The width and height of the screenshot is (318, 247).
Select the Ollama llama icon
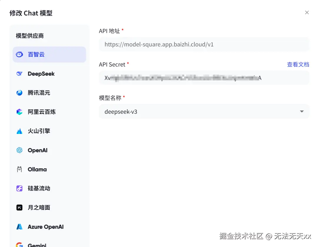click(19, 169)
